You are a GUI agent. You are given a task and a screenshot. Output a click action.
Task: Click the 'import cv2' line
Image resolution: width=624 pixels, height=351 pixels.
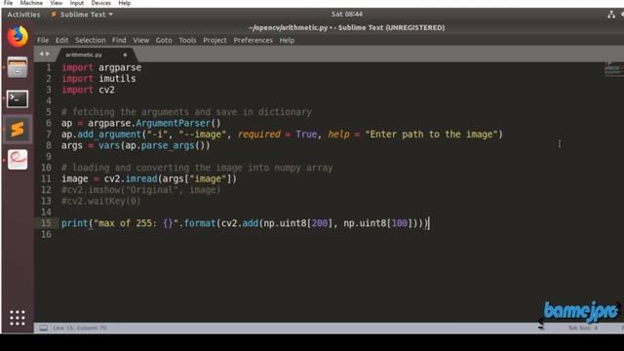tap(88, 90)
